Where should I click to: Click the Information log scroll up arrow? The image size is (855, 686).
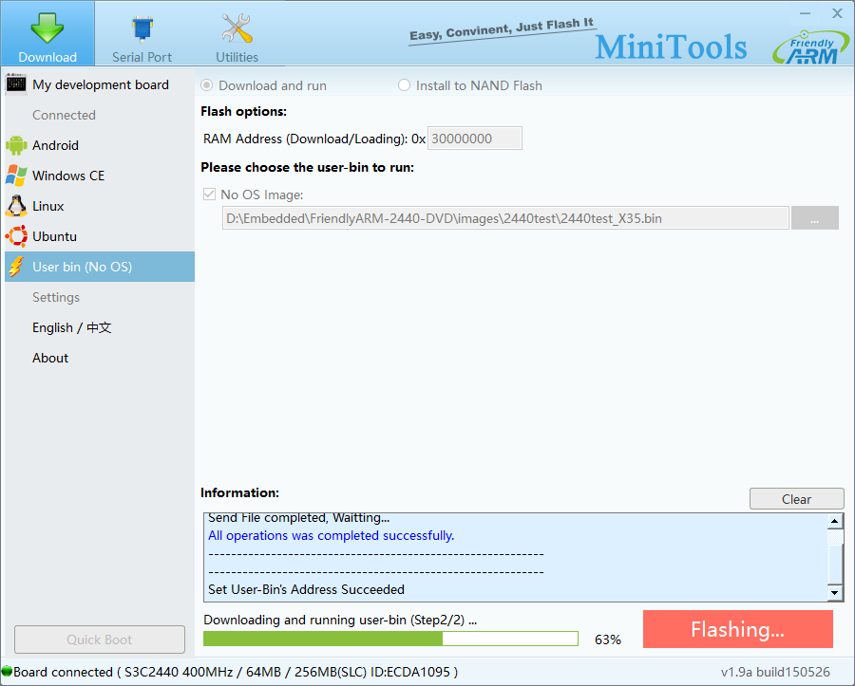pyautogui.click(x=835, y=522)
